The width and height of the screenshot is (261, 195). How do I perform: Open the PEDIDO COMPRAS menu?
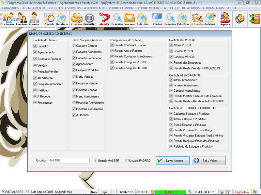[121, 8]
